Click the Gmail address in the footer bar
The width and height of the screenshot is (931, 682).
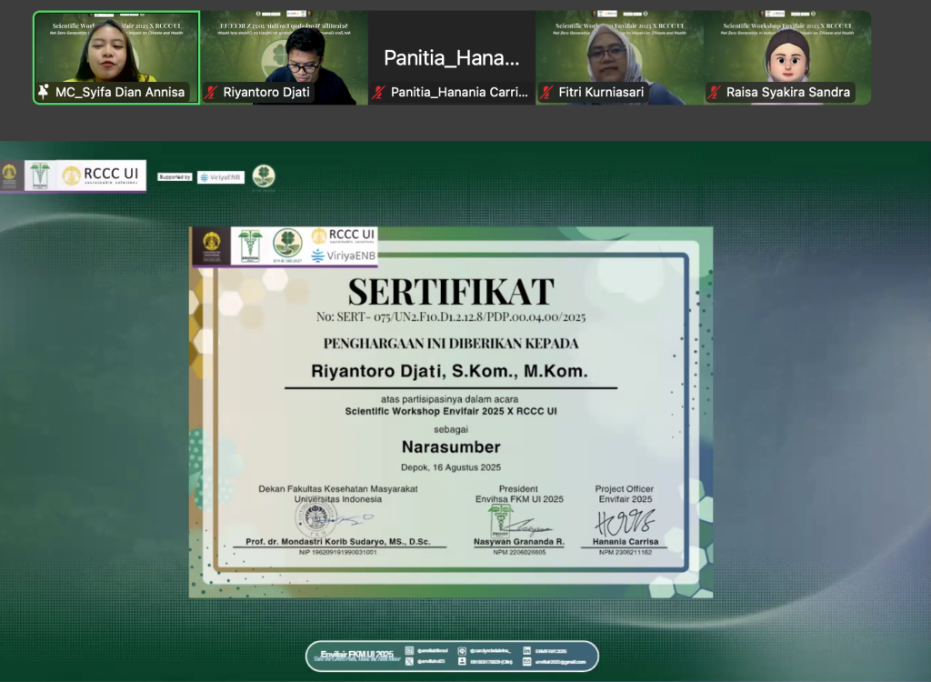(560, 662)
